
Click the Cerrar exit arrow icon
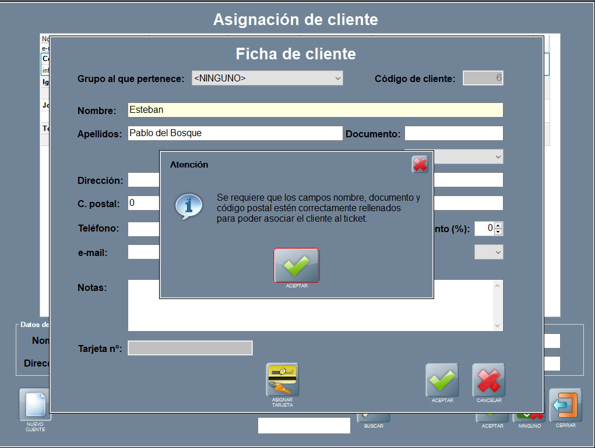565,406
